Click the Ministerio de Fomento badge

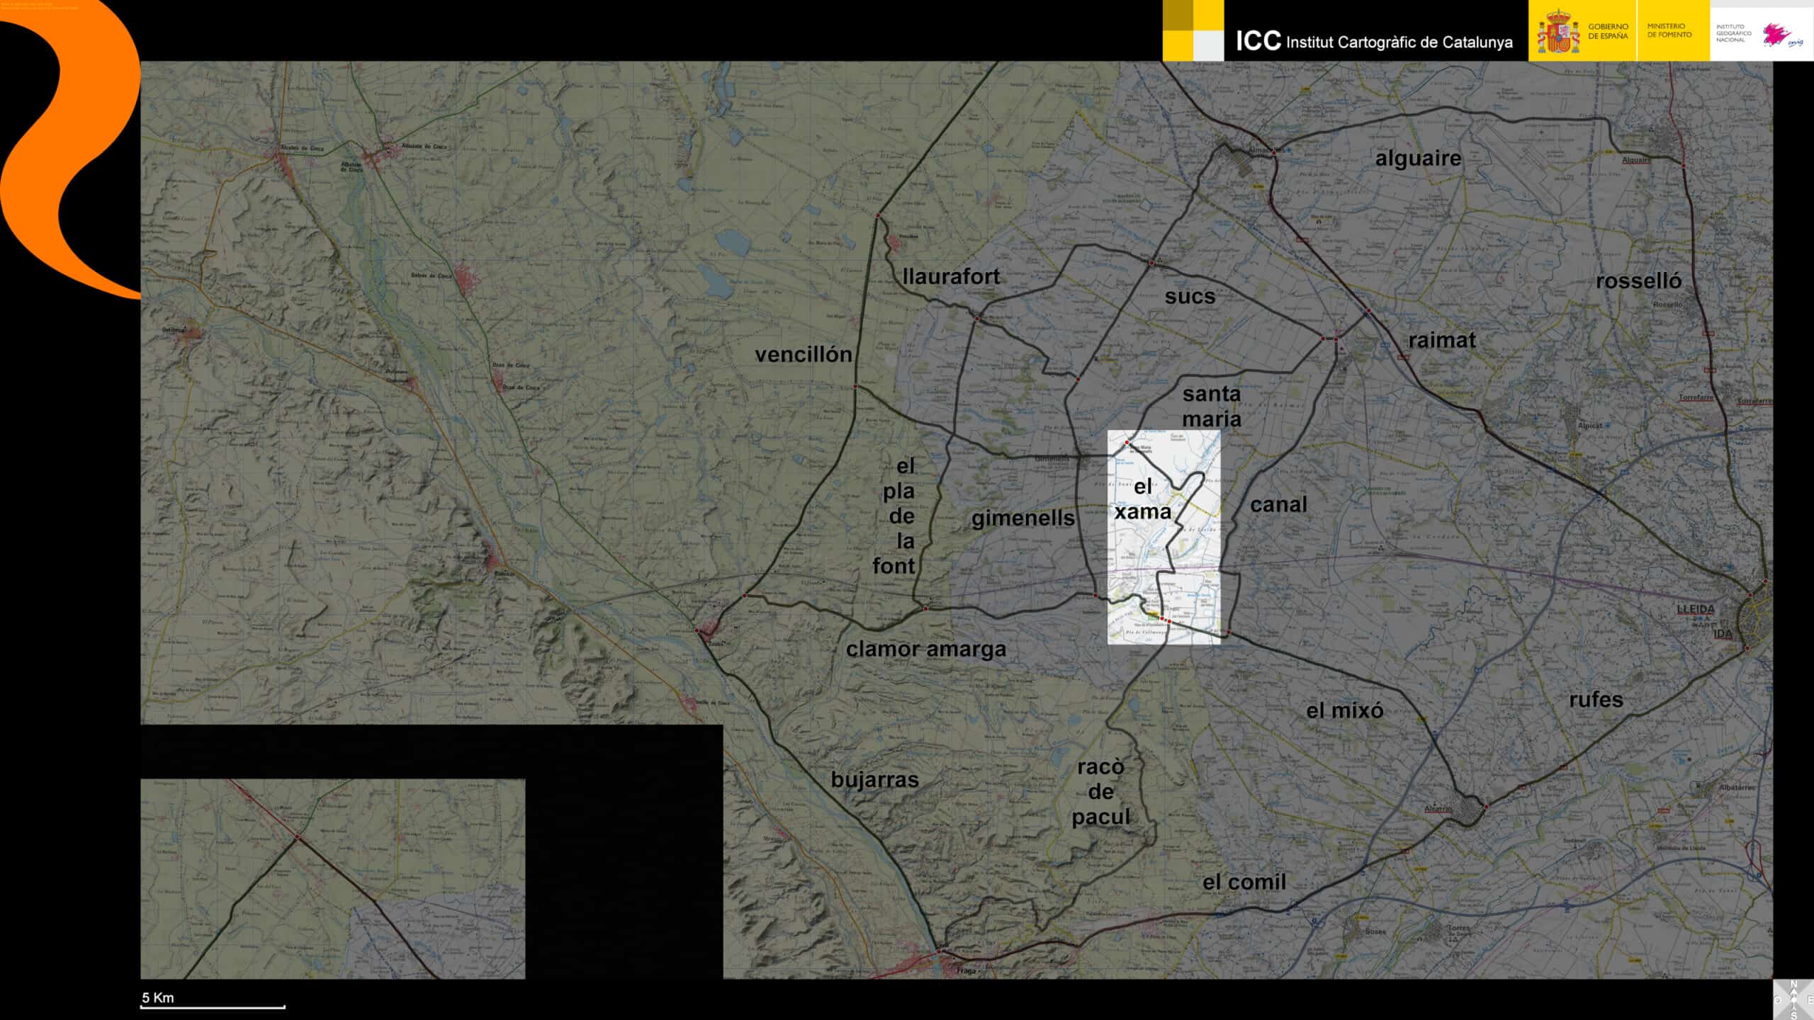click(x=1671, y=30)
